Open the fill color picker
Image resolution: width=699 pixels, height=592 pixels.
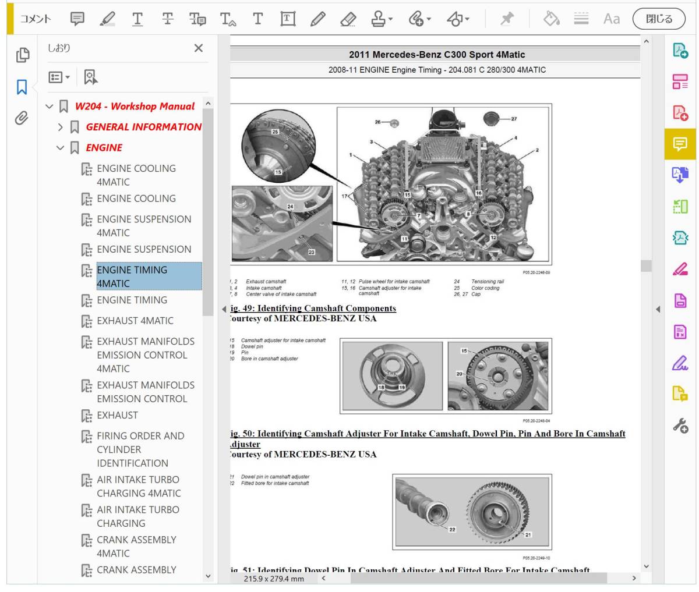click(x=551, y=19)
